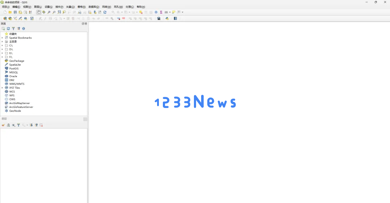This screenshot has height=203, width=390.
Task: Select the Pan Map hand tool
Action: 39,12
